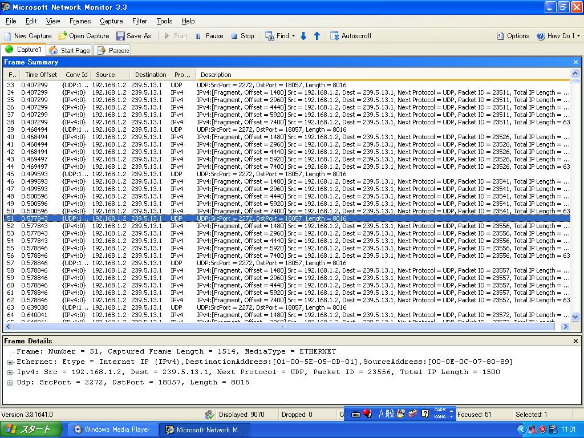Click the language bar help question icon
This screenshot has width=584, height=438.
pyautogui.click(x=425, y=414)
